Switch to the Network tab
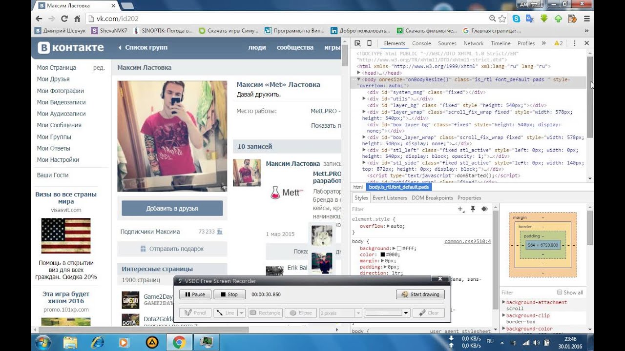Image resolution: width=625 pixels, height=351 pixels. tap(474, 43)
